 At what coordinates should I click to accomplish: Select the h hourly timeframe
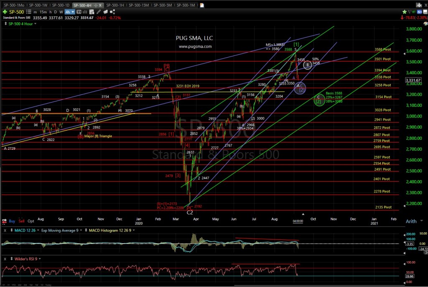coord(51,12)
